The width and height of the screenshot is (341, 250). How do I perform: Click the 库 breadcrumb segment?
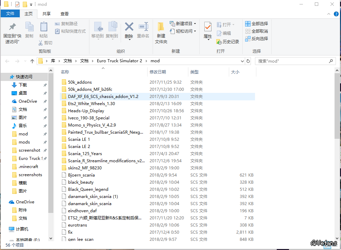(53, 61)
